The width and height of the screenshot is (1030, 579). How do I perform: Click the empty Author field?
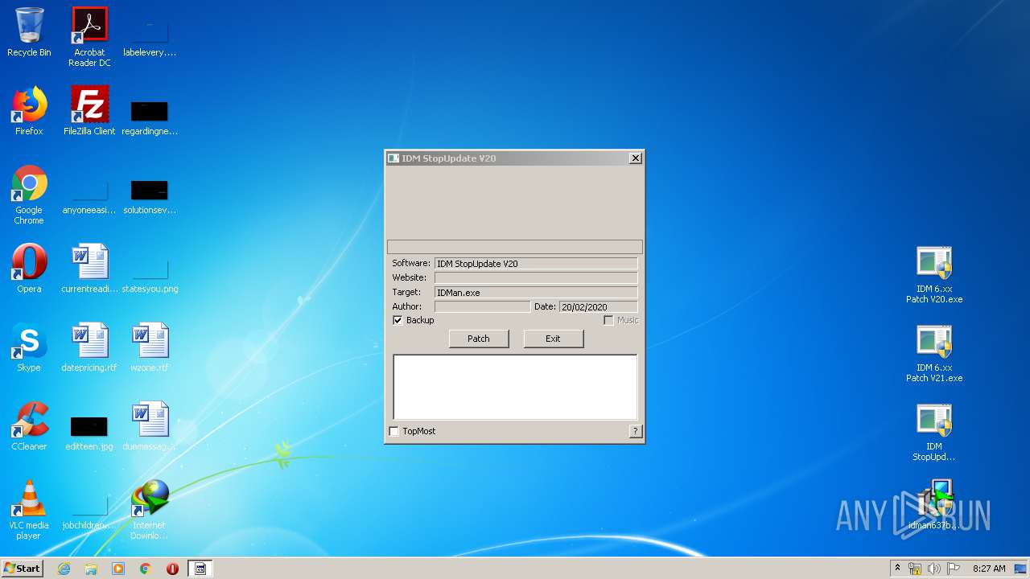pyautogui.click(x=482, y=307)
